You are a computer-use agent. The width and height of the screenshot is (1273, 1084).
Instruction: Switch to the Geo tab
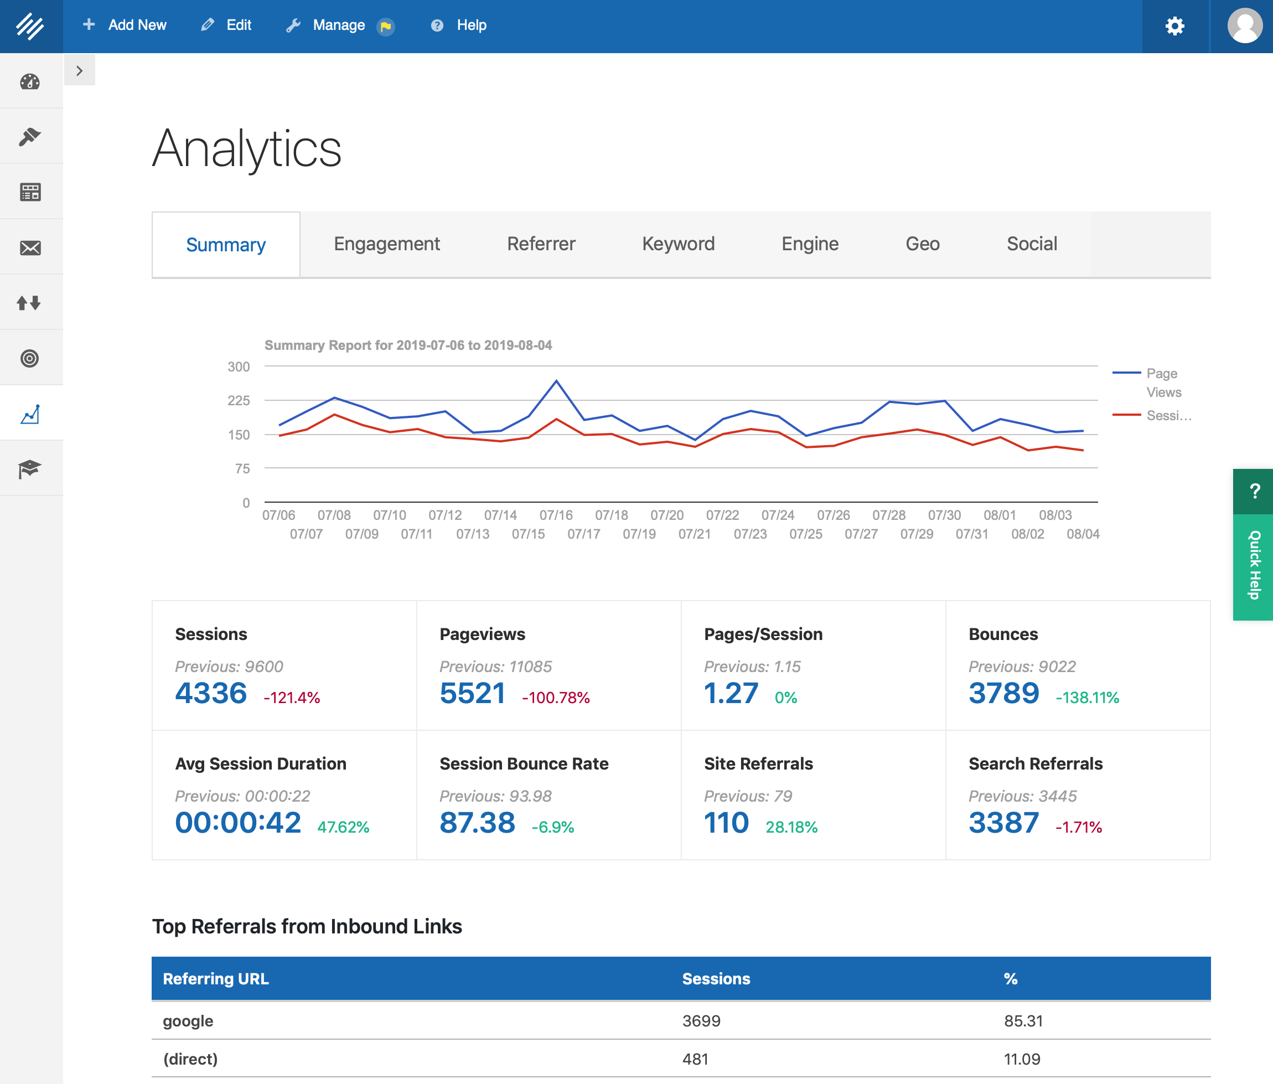point(922,244)
